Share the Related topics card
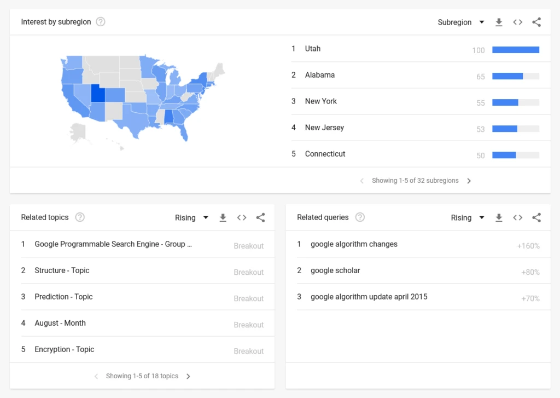 pyautogui.click(x=260, y=218)
